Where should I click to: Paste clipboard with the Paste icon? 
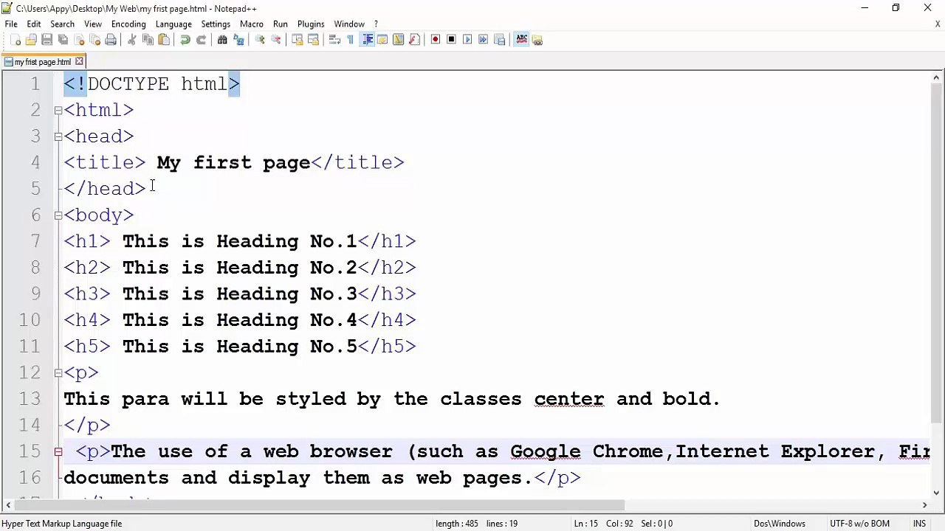tap(164, 40)
